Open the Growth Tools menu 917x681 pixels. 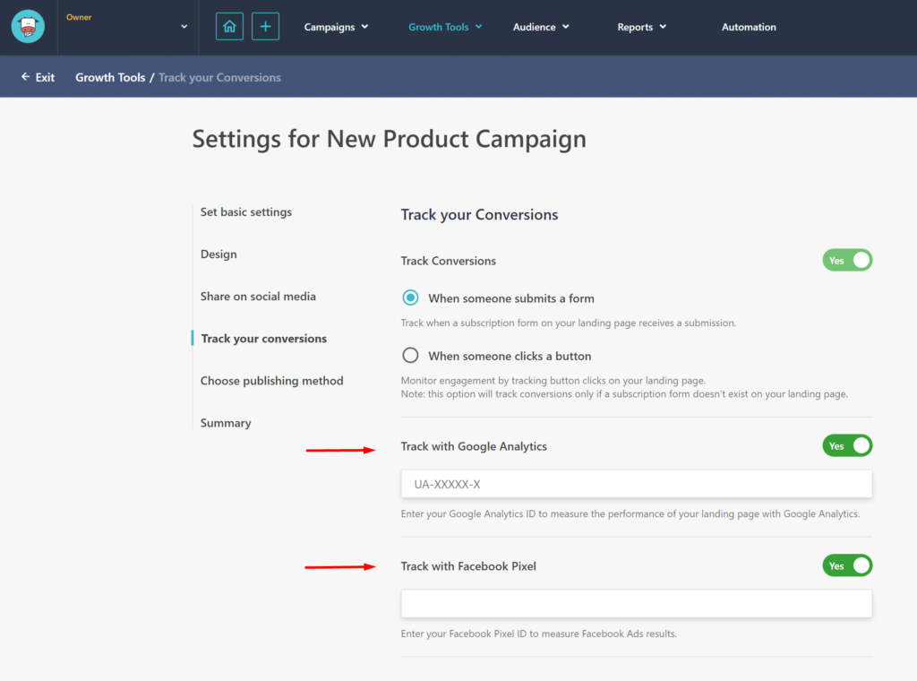pyautogui.click(x=445, y=27)
